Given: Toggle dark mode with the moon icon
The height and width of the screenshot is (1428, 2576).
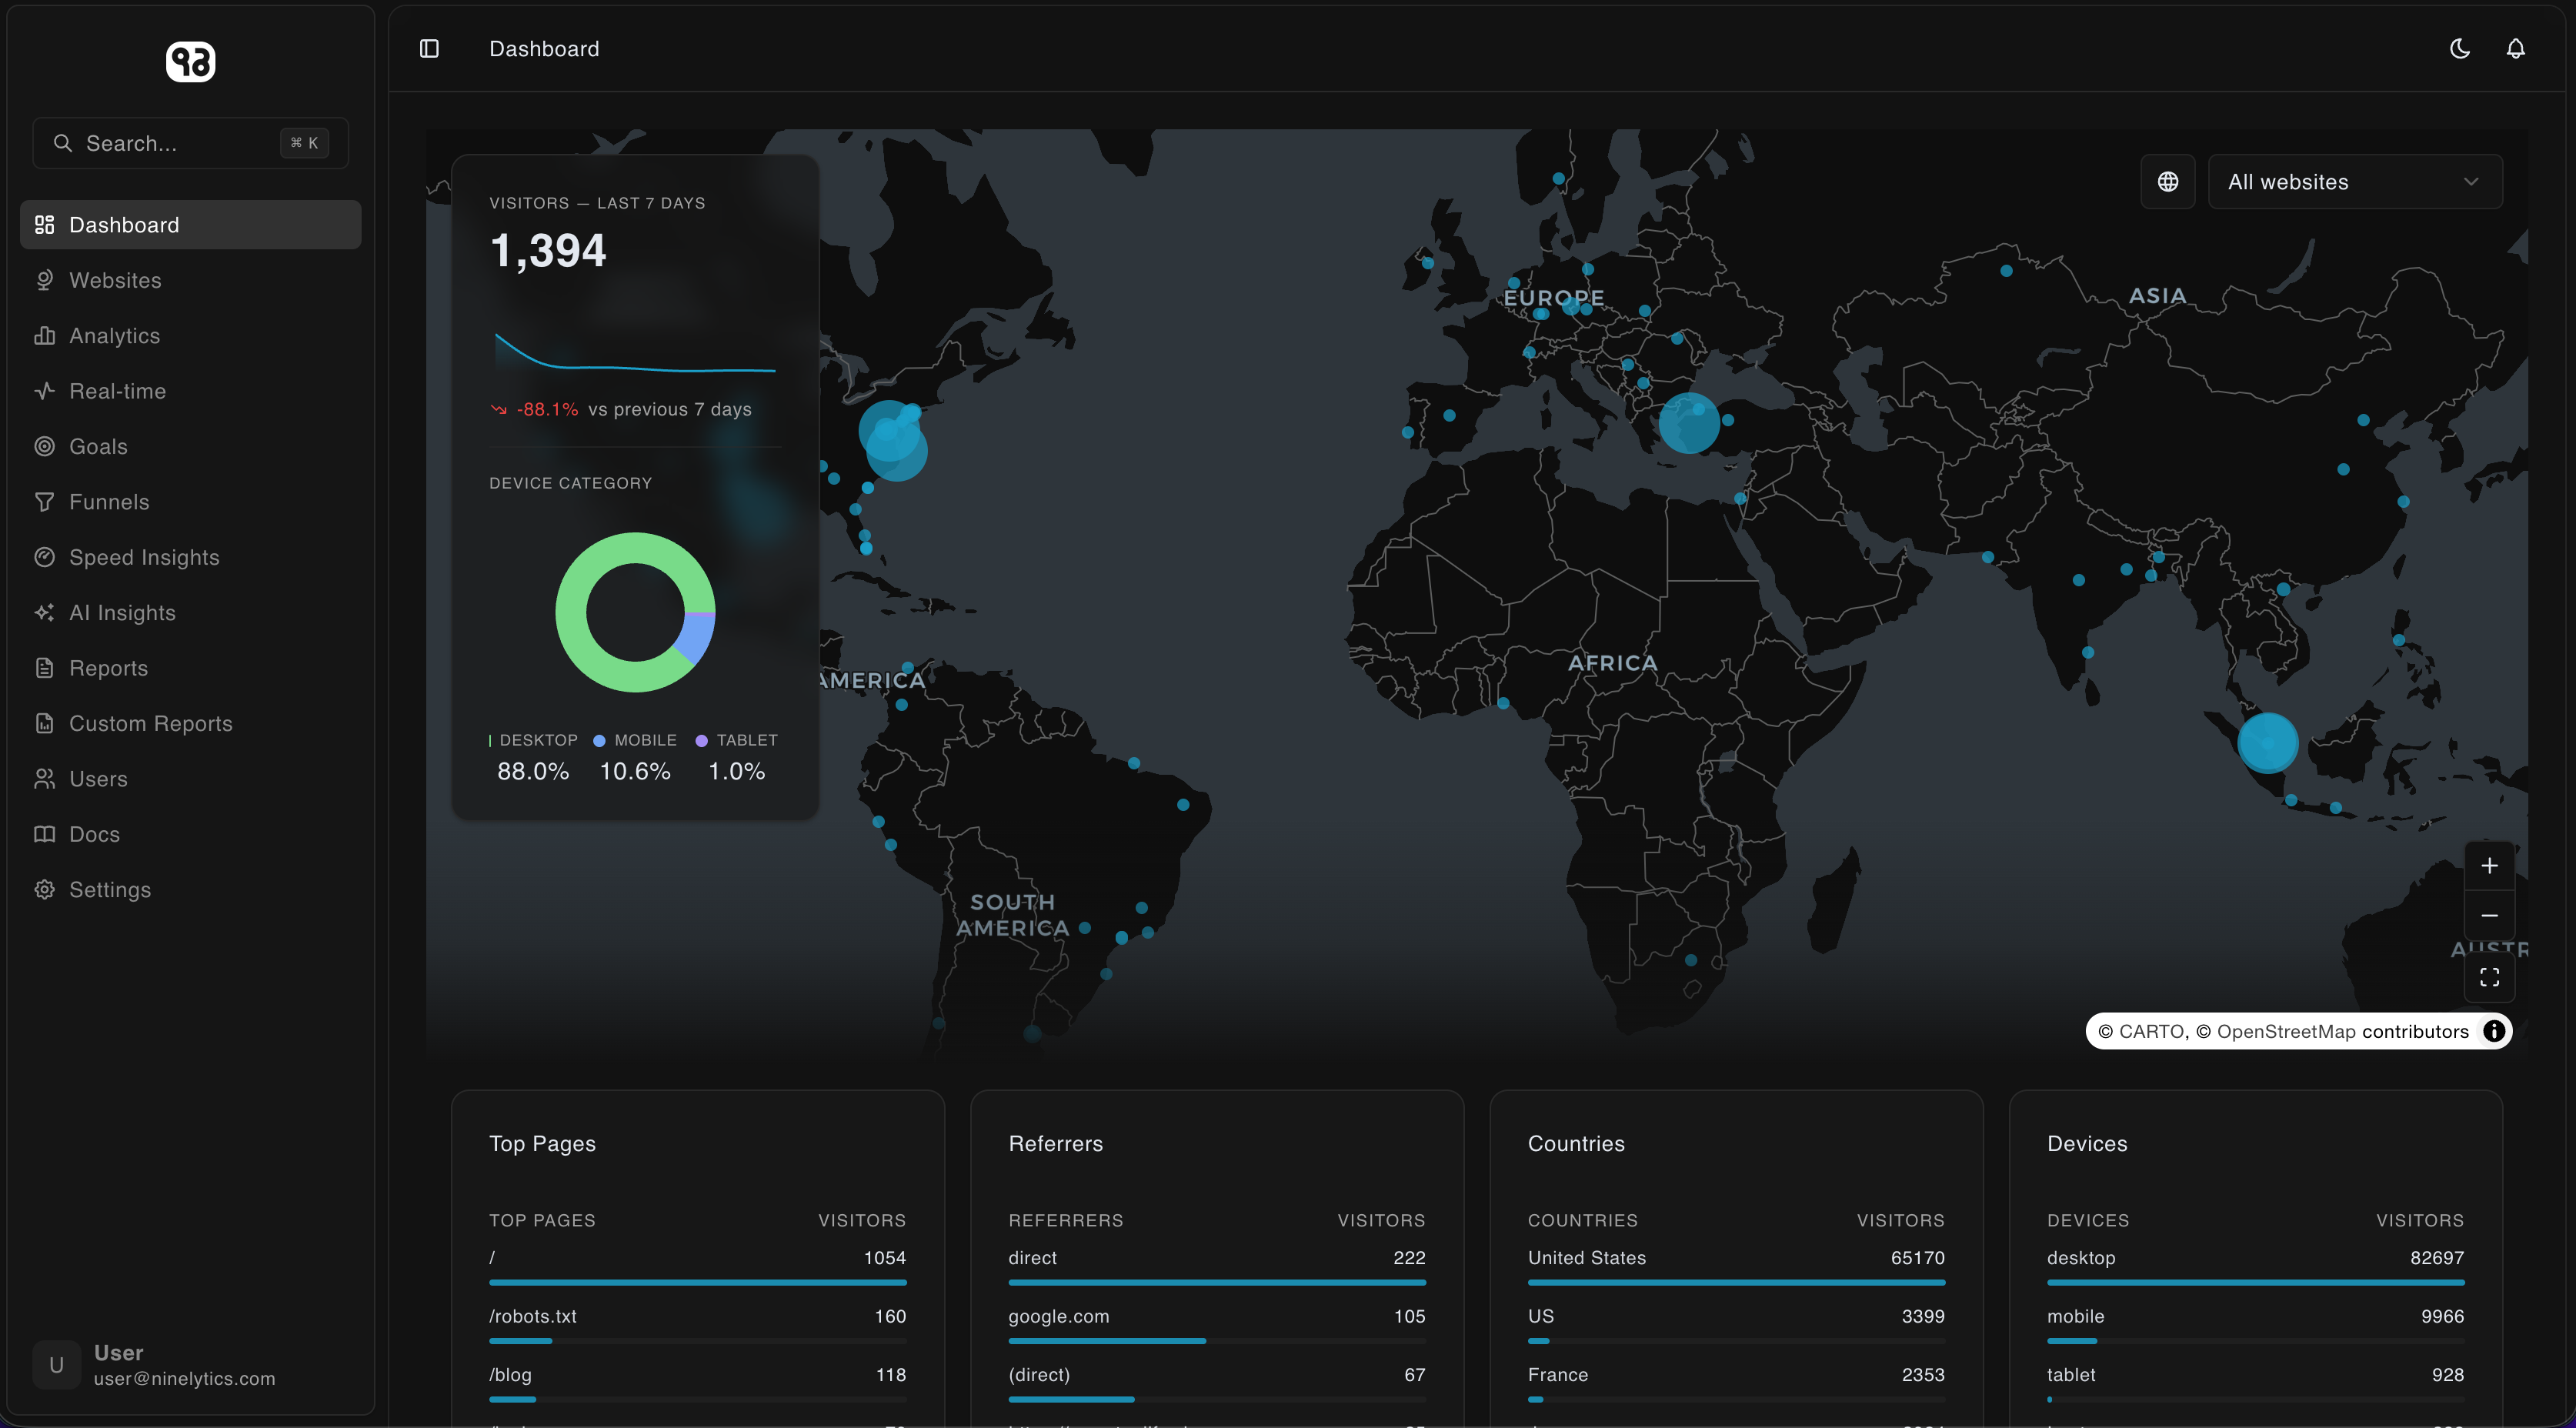Looking at the screenshot, I should pos(2459,48).
